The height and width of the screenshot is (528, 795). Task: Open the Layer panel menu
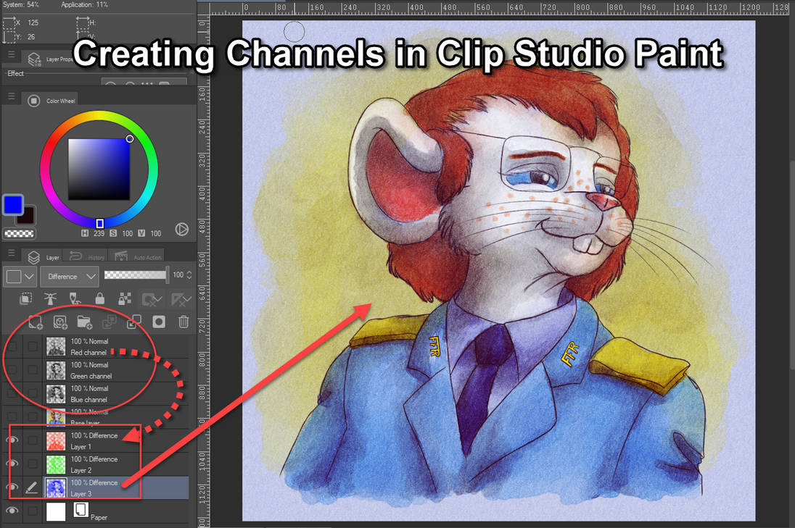11,255
